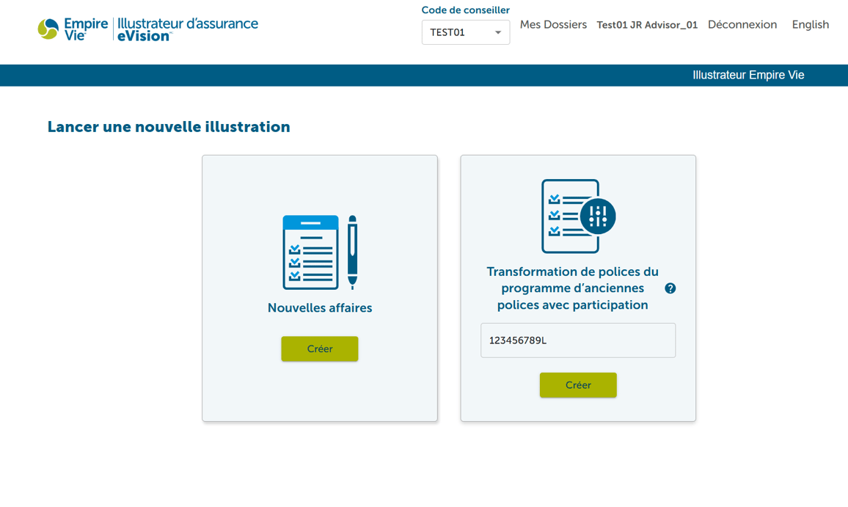Click the Empire Vie logo
848x507 pixels.
pyautogui.click(x=73, y=29)
